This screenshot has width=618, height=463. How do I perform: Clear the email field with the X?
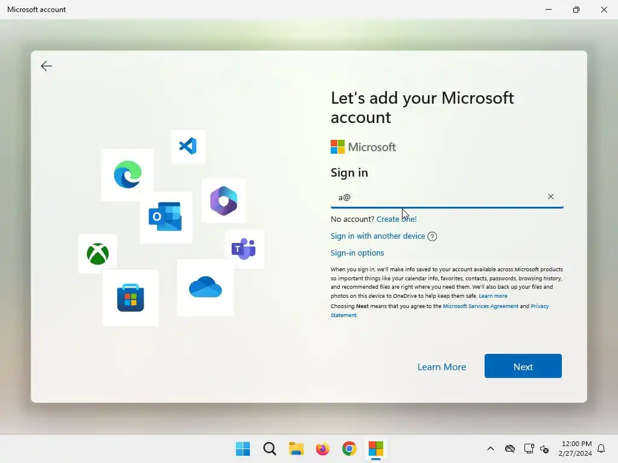550,197
